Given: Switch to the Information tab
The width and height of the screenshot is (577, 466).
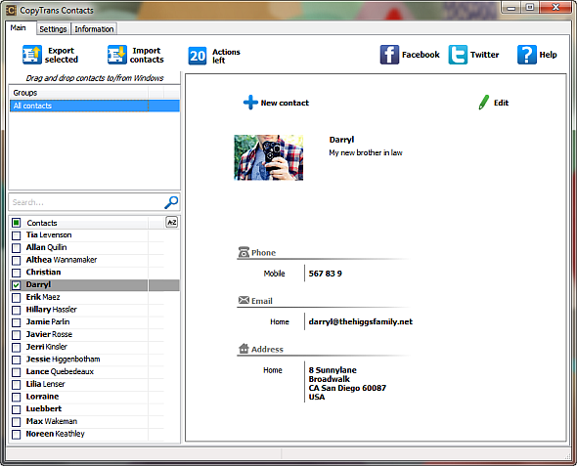Looking at the screenshot, I should point(94,29).
